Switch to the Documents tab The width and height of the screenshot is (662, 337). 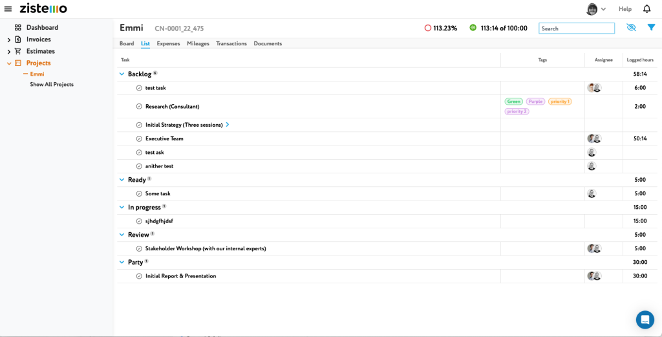point(268,43)
